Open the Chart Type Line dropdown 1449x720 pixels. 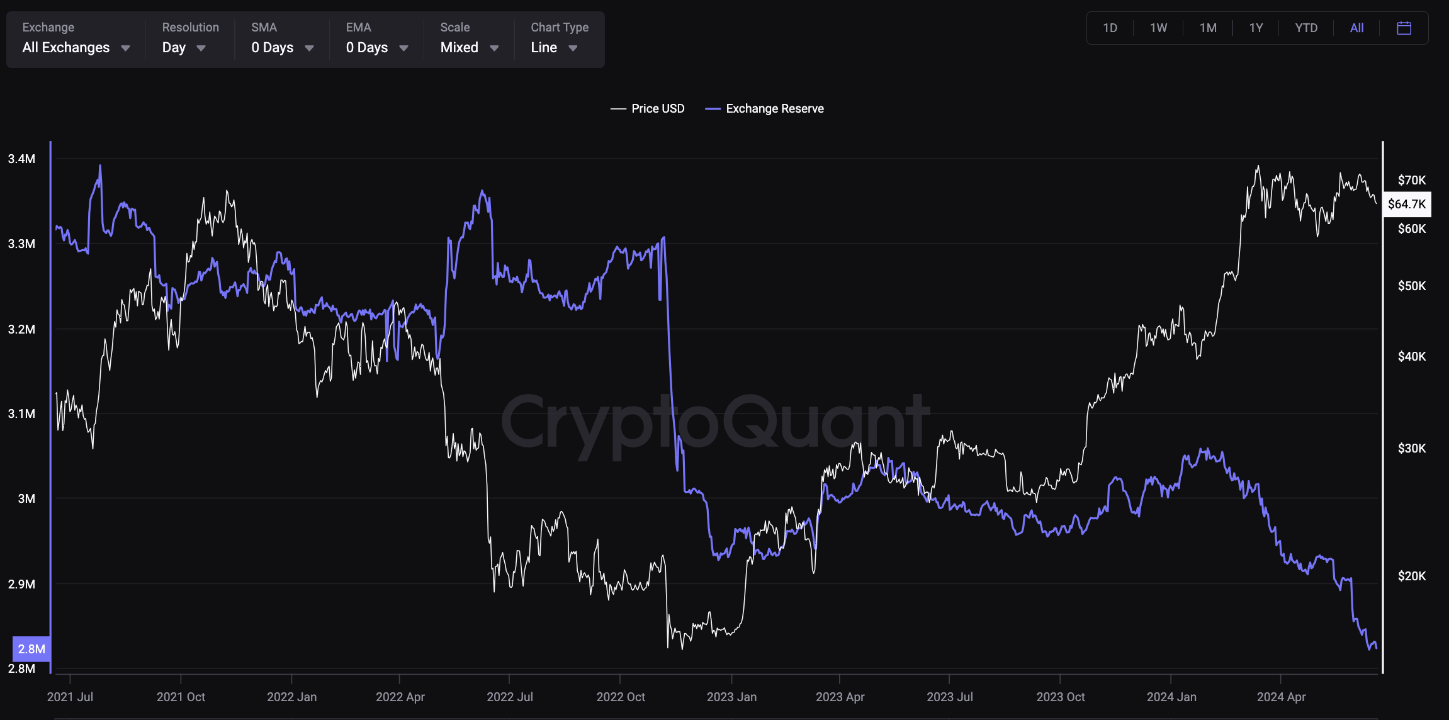pyautogui.click(x=544, y=48)
